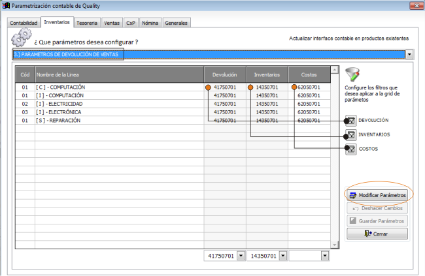Click the Cód column header
This screenshot has height=276, width=425.
point(25,74)
